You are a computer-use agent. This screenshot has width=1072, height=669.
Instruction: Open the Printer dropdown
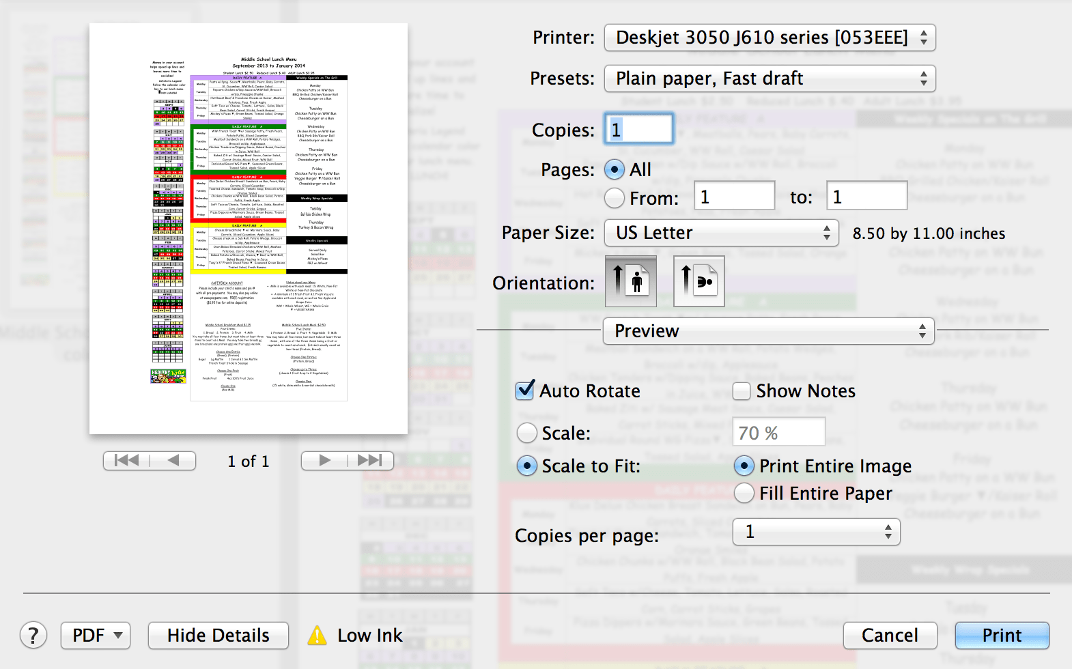tap(770, 38)
